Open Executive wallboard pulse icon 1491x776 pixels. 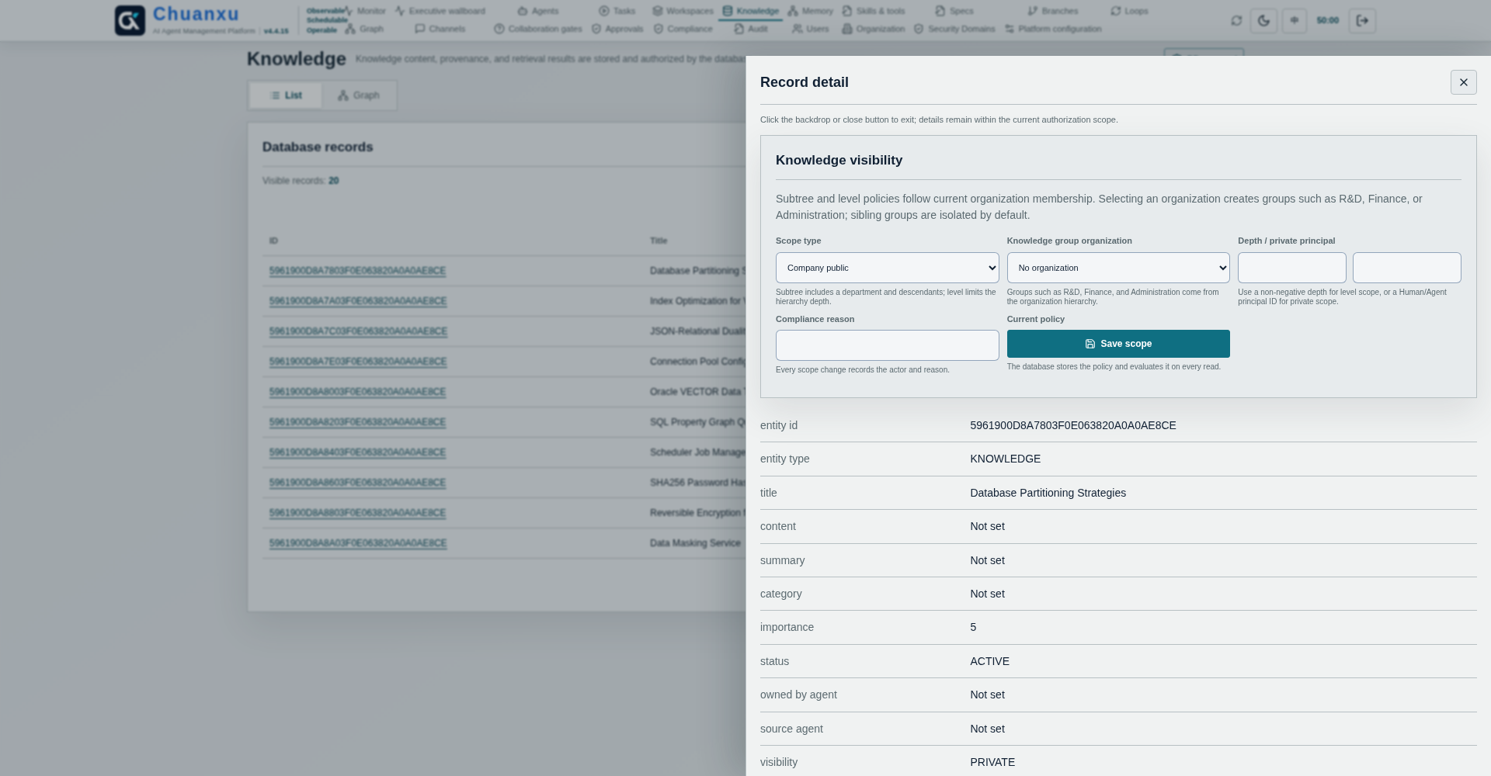(400, 11)
